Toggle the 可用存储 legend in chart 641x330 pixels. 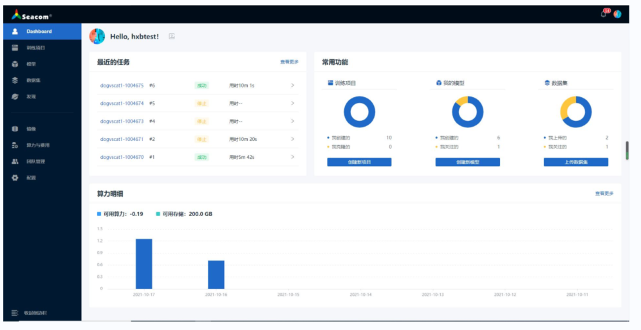(183, 214)
